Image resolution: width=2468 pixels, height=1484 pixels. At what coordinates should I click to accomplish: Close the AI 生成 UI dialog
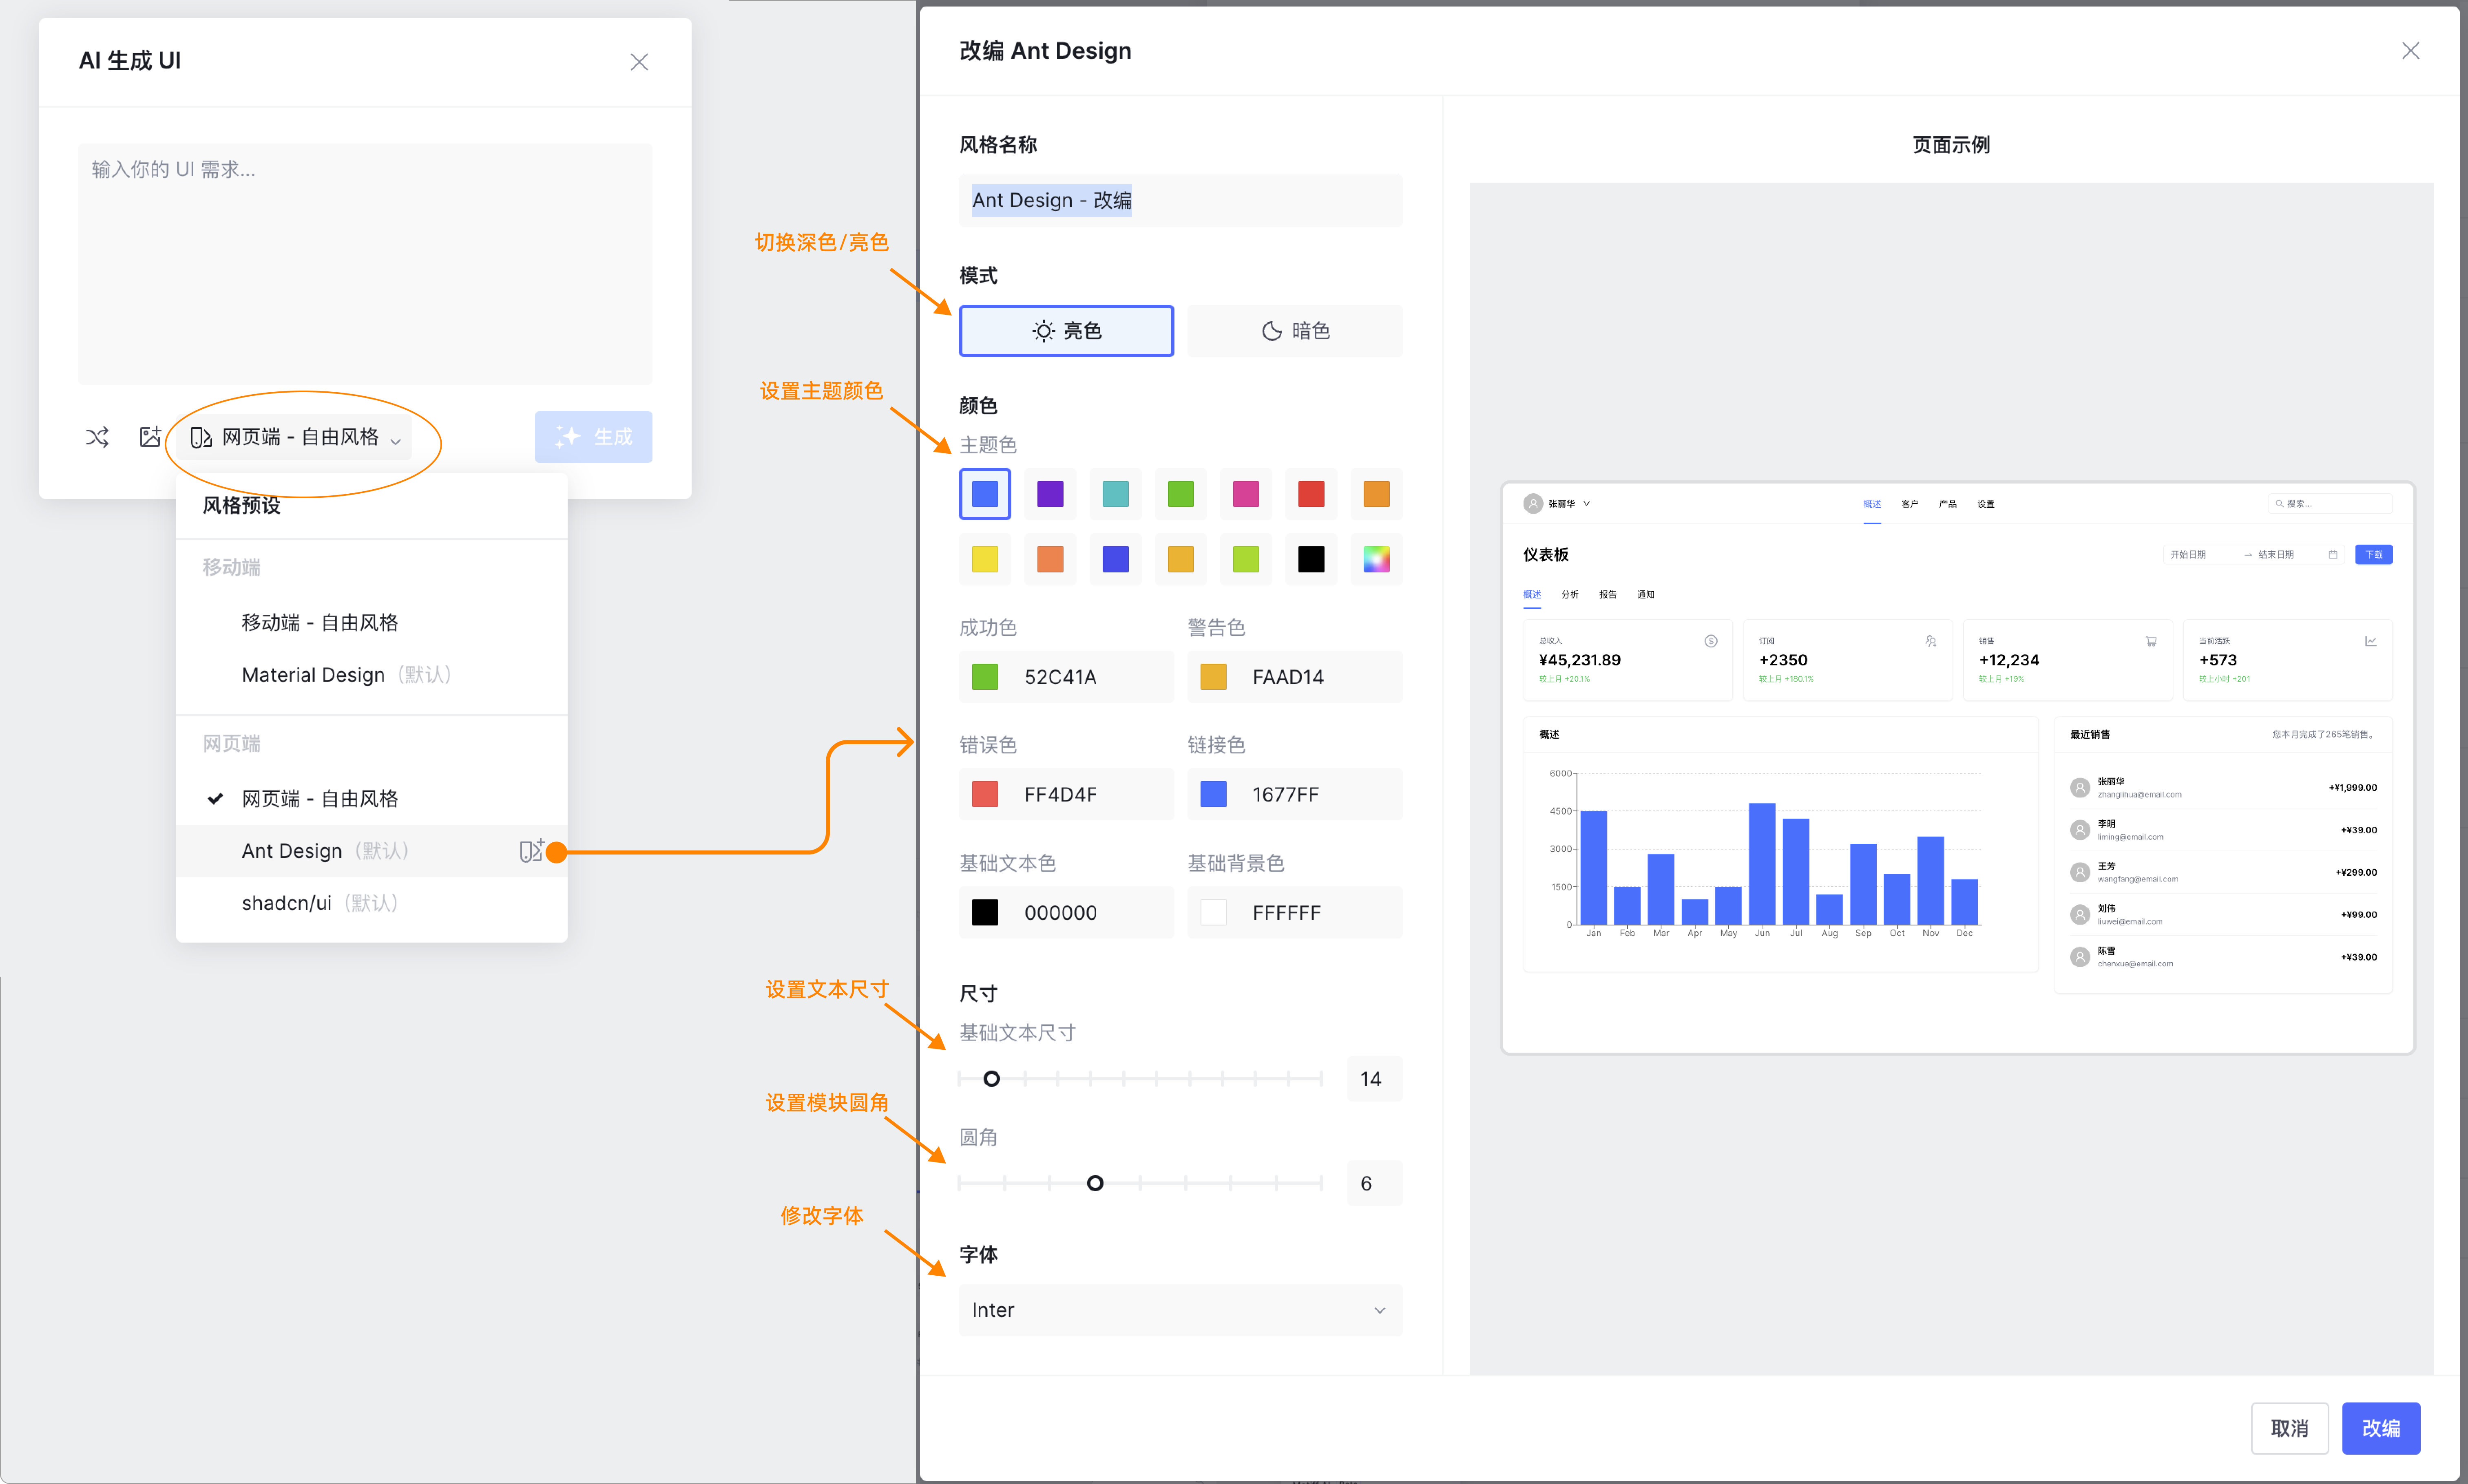(x=639, y=62)
